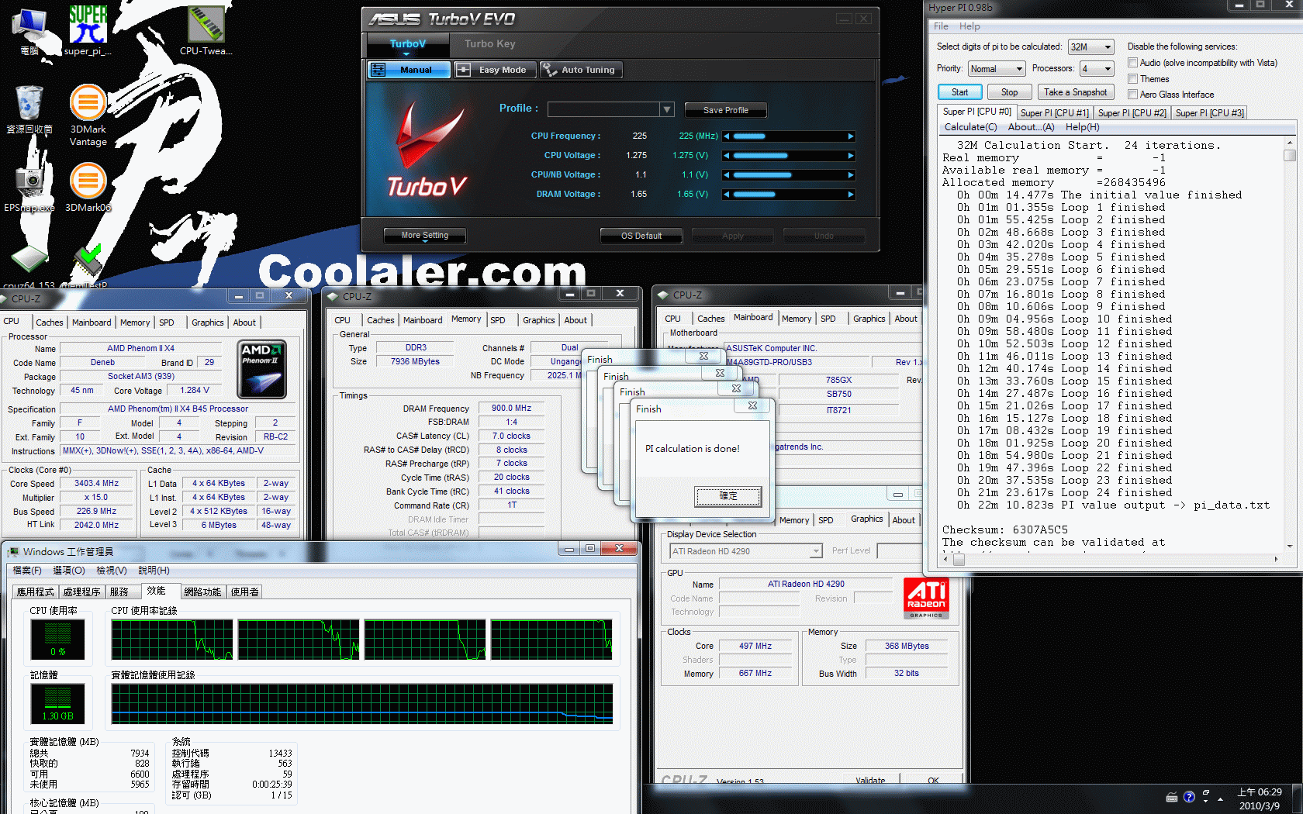This screenshot has height=814, width=1303.
Task: Increase DRAM Voltage with right arrow
Action: pyautogui.click(x=851, y=195)
